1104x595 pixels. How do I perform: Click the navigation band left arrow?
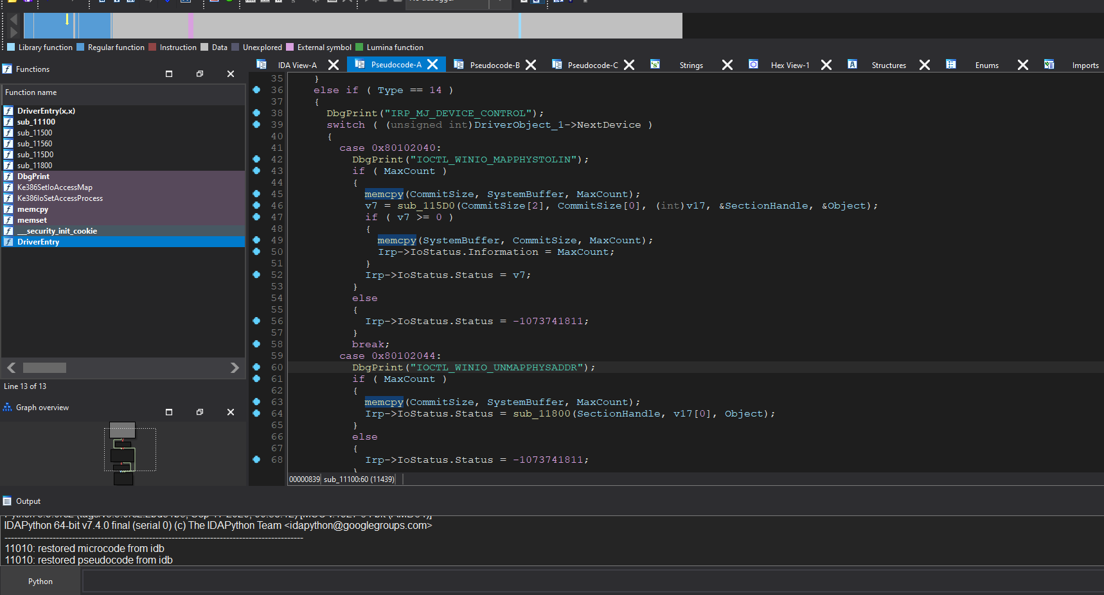[13, 19]
